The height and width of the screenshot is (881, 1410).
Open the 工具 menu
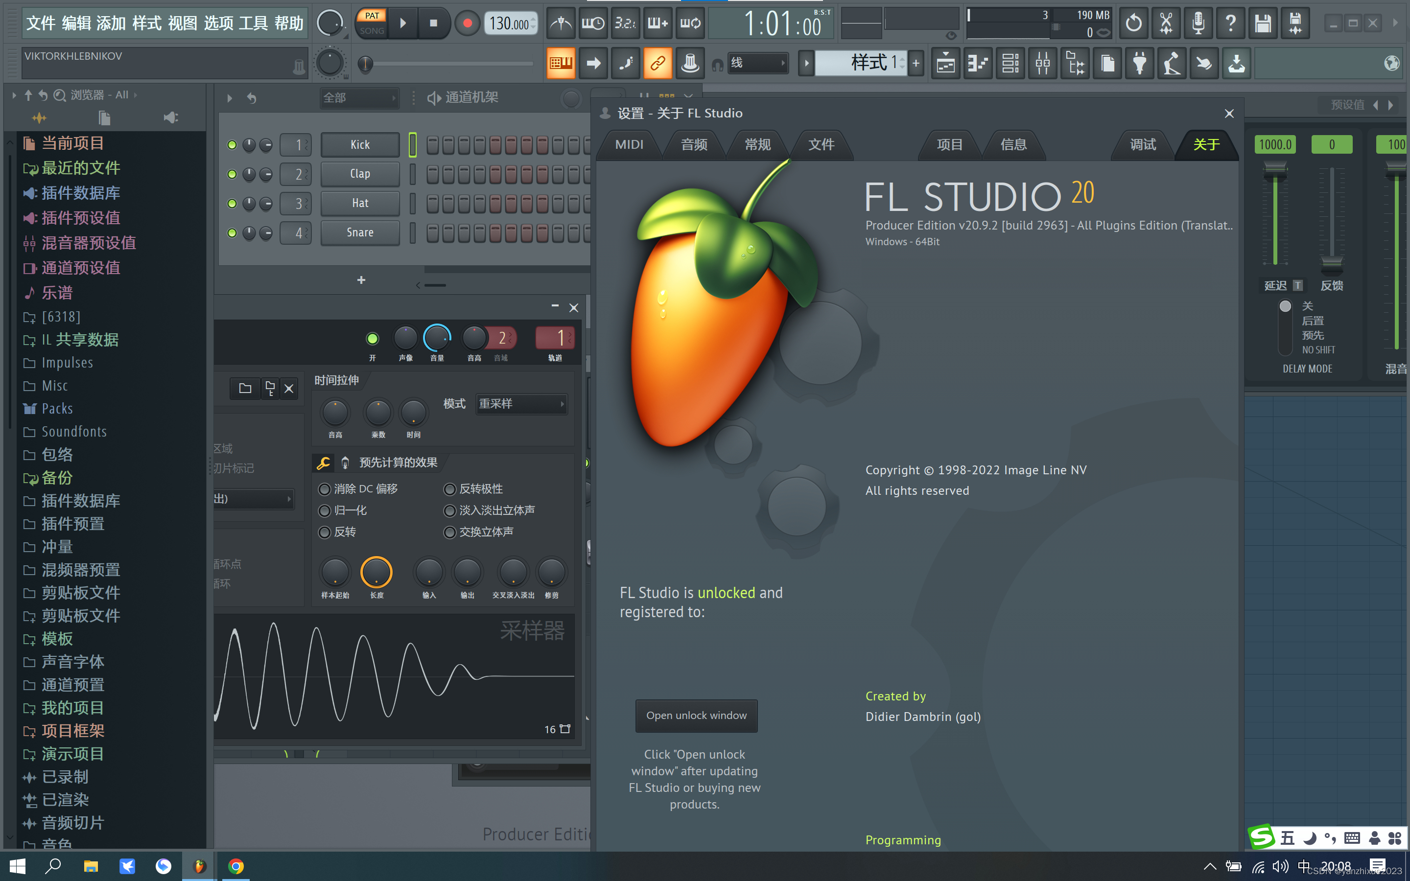coord(254,23)
